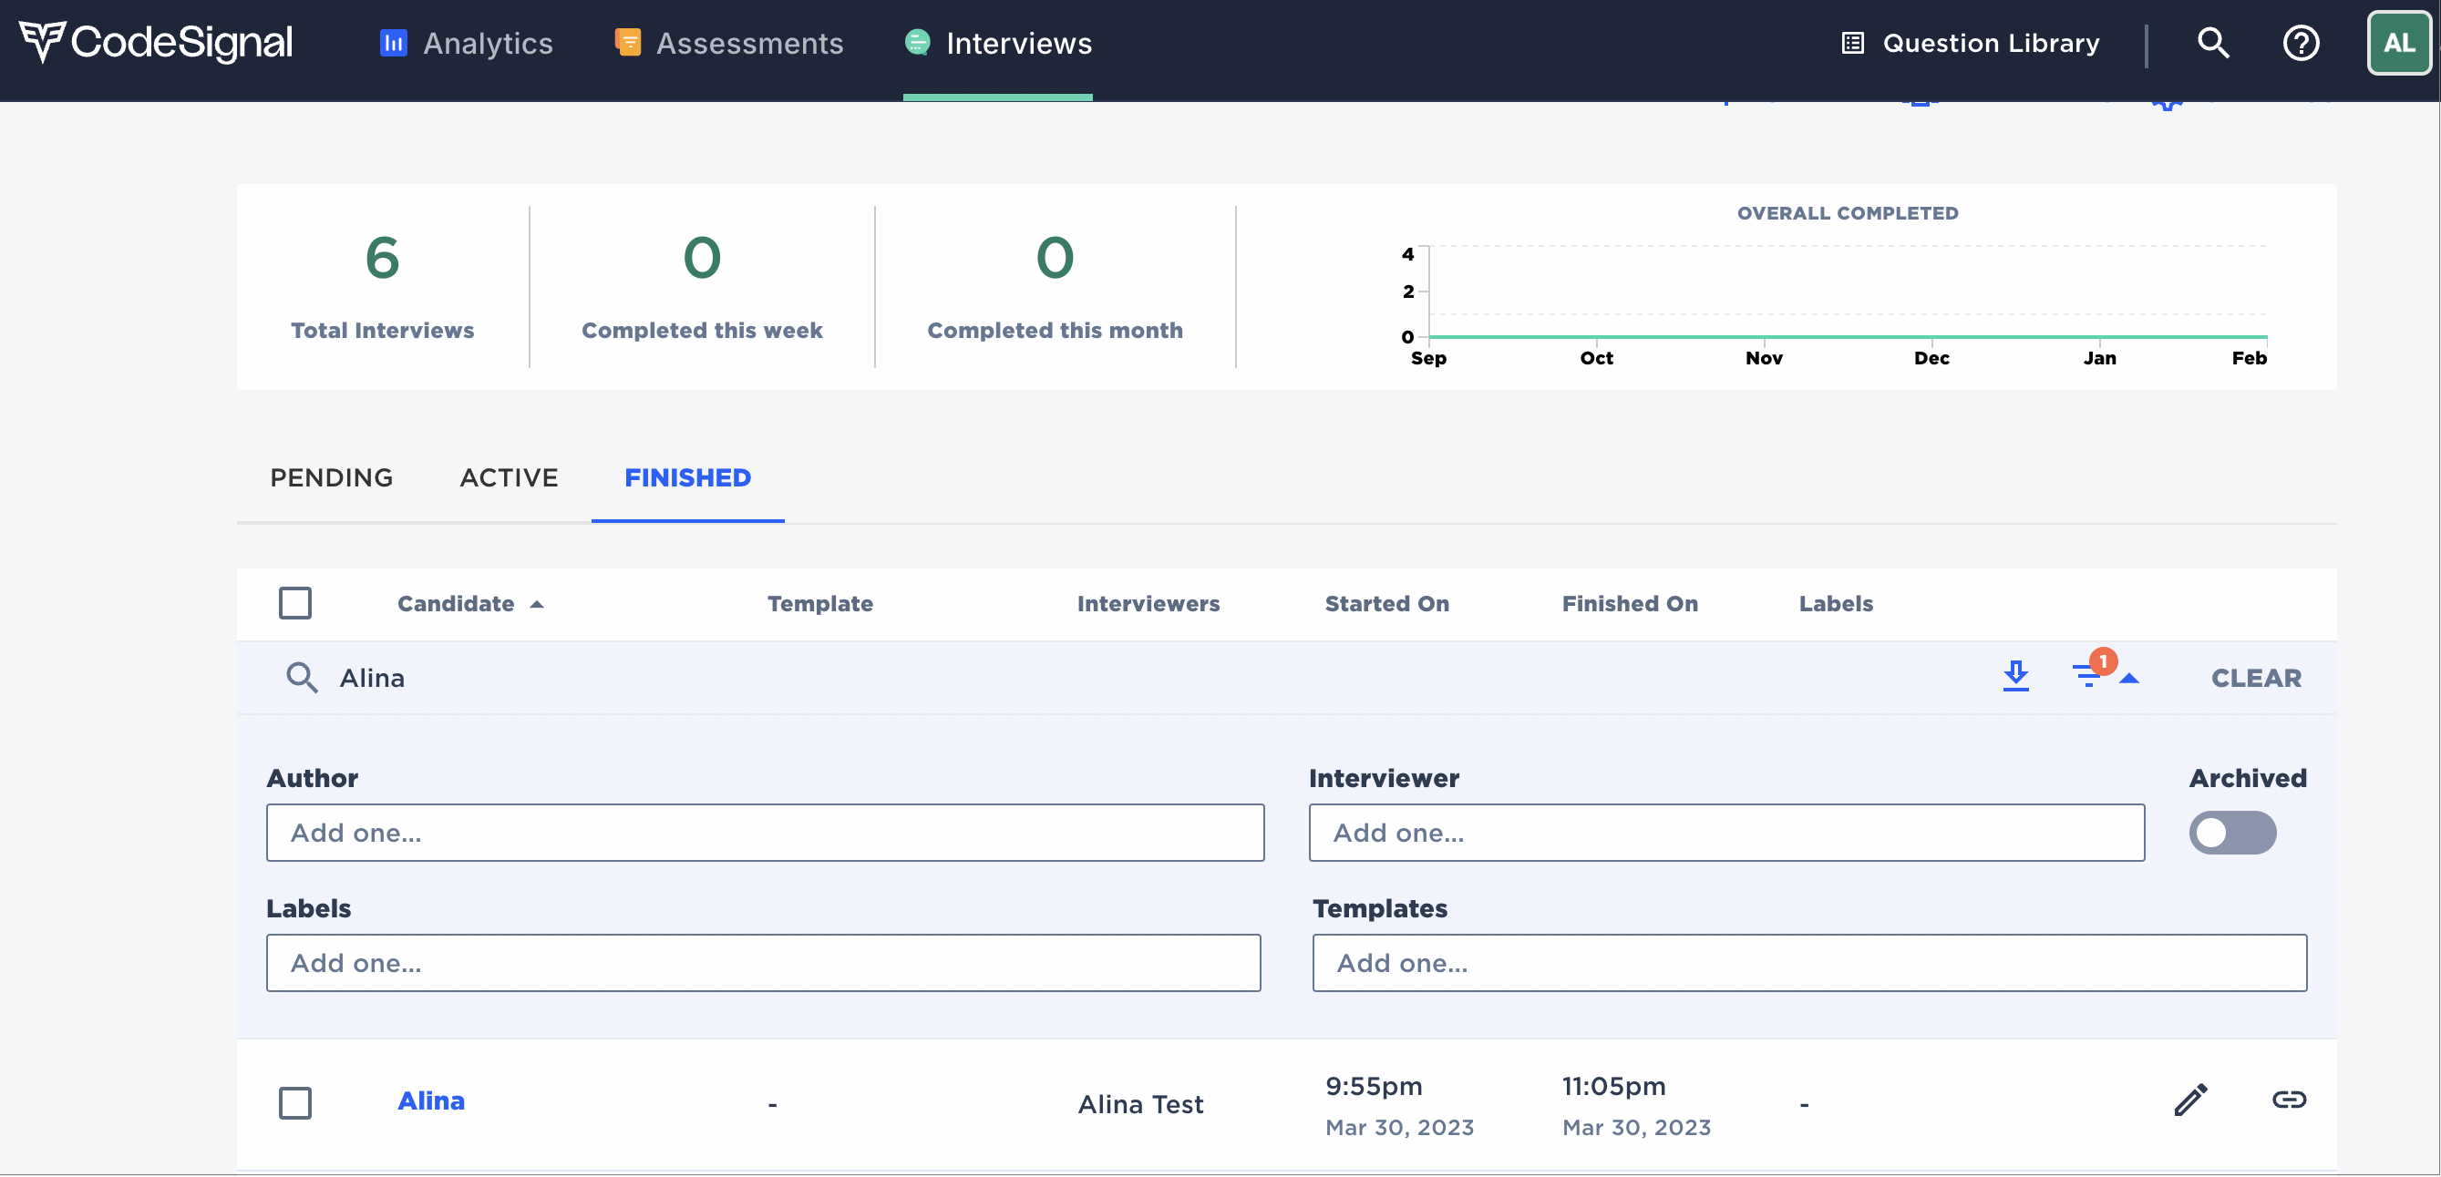Click the 11:05pm finished time
The image size is (2441, 1177).
pyautogui.click(x=1613, y=1086)
